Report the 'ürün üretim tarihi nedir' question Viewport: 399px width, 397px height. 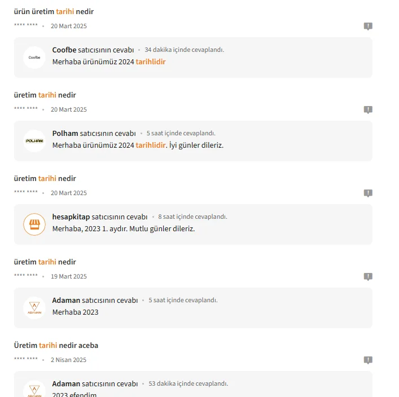coord(368,26)
